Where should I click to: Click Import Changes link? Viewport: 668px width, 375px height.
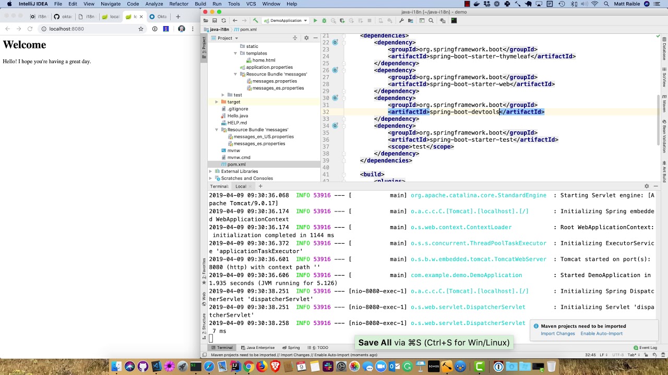tap(558, 333)
